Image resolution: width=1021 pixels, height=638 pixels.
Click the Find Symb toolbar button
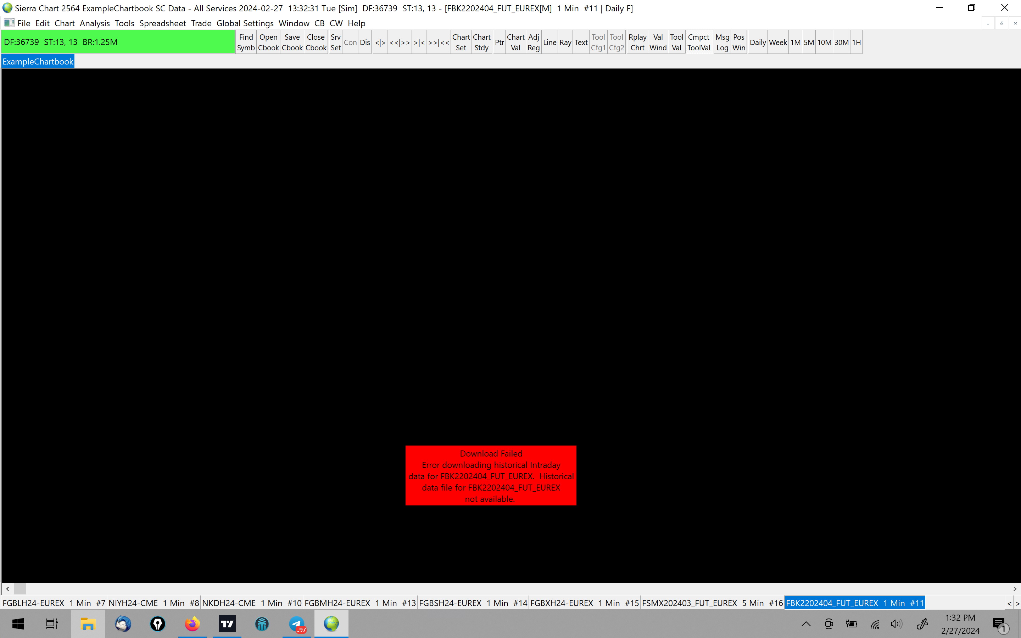[246, 42]
